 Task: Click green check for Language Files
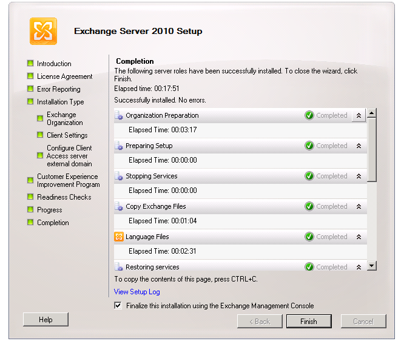[309, 237]
